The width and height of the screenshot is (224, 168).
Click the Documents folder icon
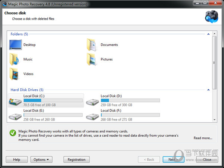pyautogui.click(x=91, y=45)
